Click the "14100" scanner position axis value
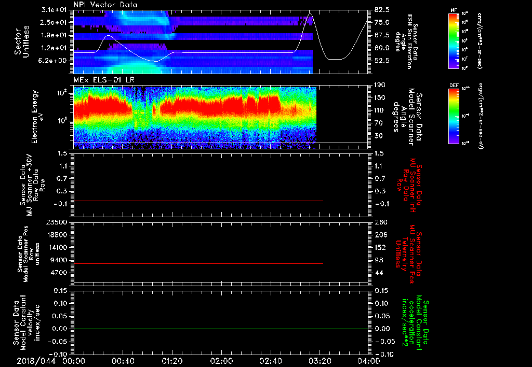 point(56,247)
